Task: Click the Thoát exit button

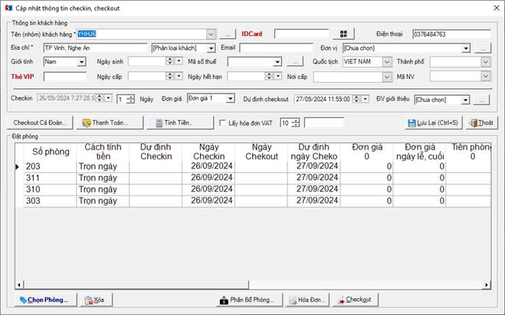Action: (x=482, y=123)
